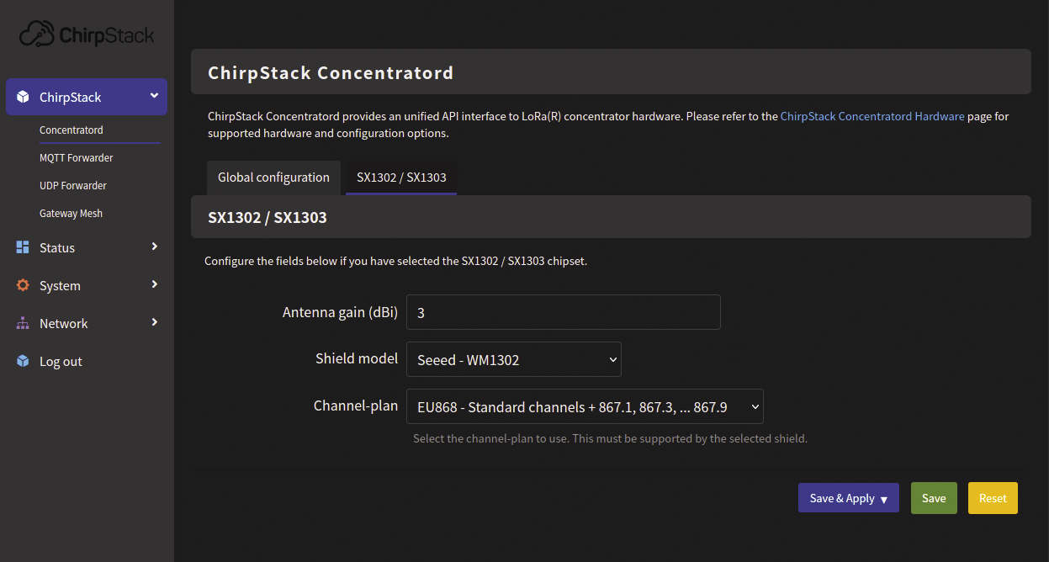Open Concentratord in the sidebar
This screenshot has width=1049, height=562.
[x=72, y=130]
